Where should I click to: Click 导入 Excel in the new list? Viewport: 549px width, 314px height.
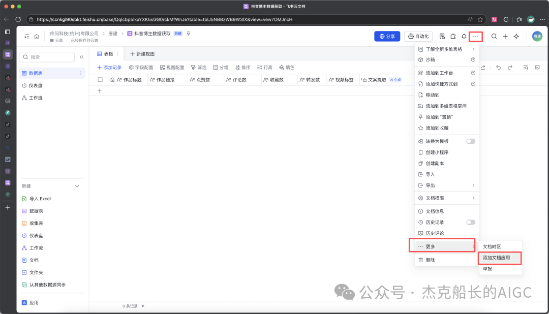tap(37, 199)
